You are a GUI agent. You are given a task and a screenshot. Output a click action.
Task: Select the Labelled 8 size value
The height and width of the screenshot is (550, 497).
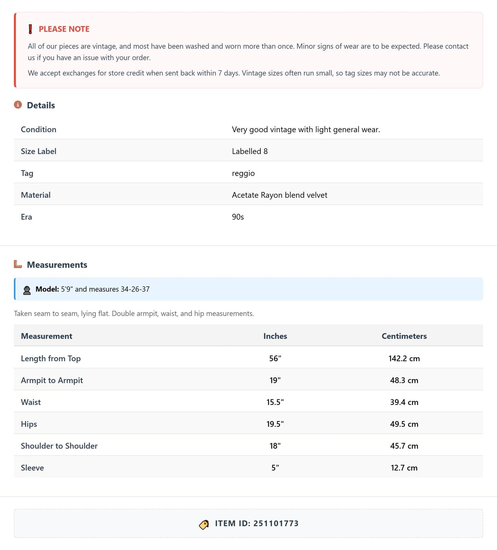(250, 151)
